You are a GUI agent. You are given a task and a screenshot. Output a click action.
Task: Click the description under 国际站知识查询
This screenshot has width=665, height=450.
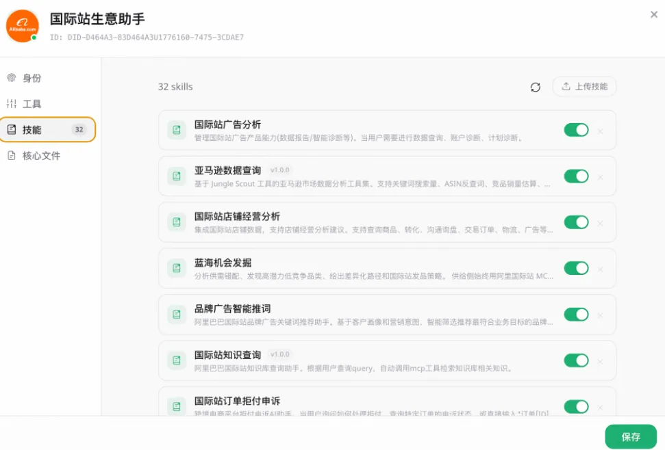click(x=353, y=369)
